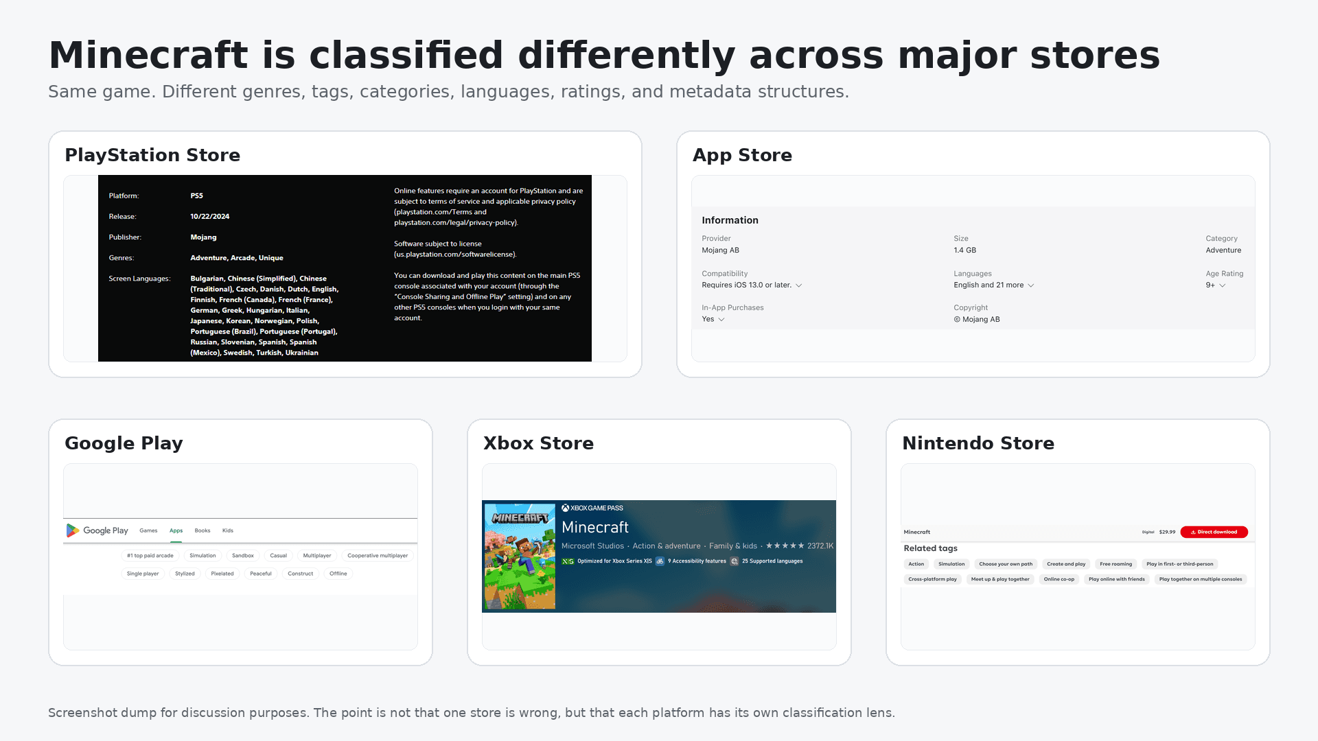Select the Construct tag chip
Image resolution: width=1318 pixels, height=741 pixels.
pos(300,574)
